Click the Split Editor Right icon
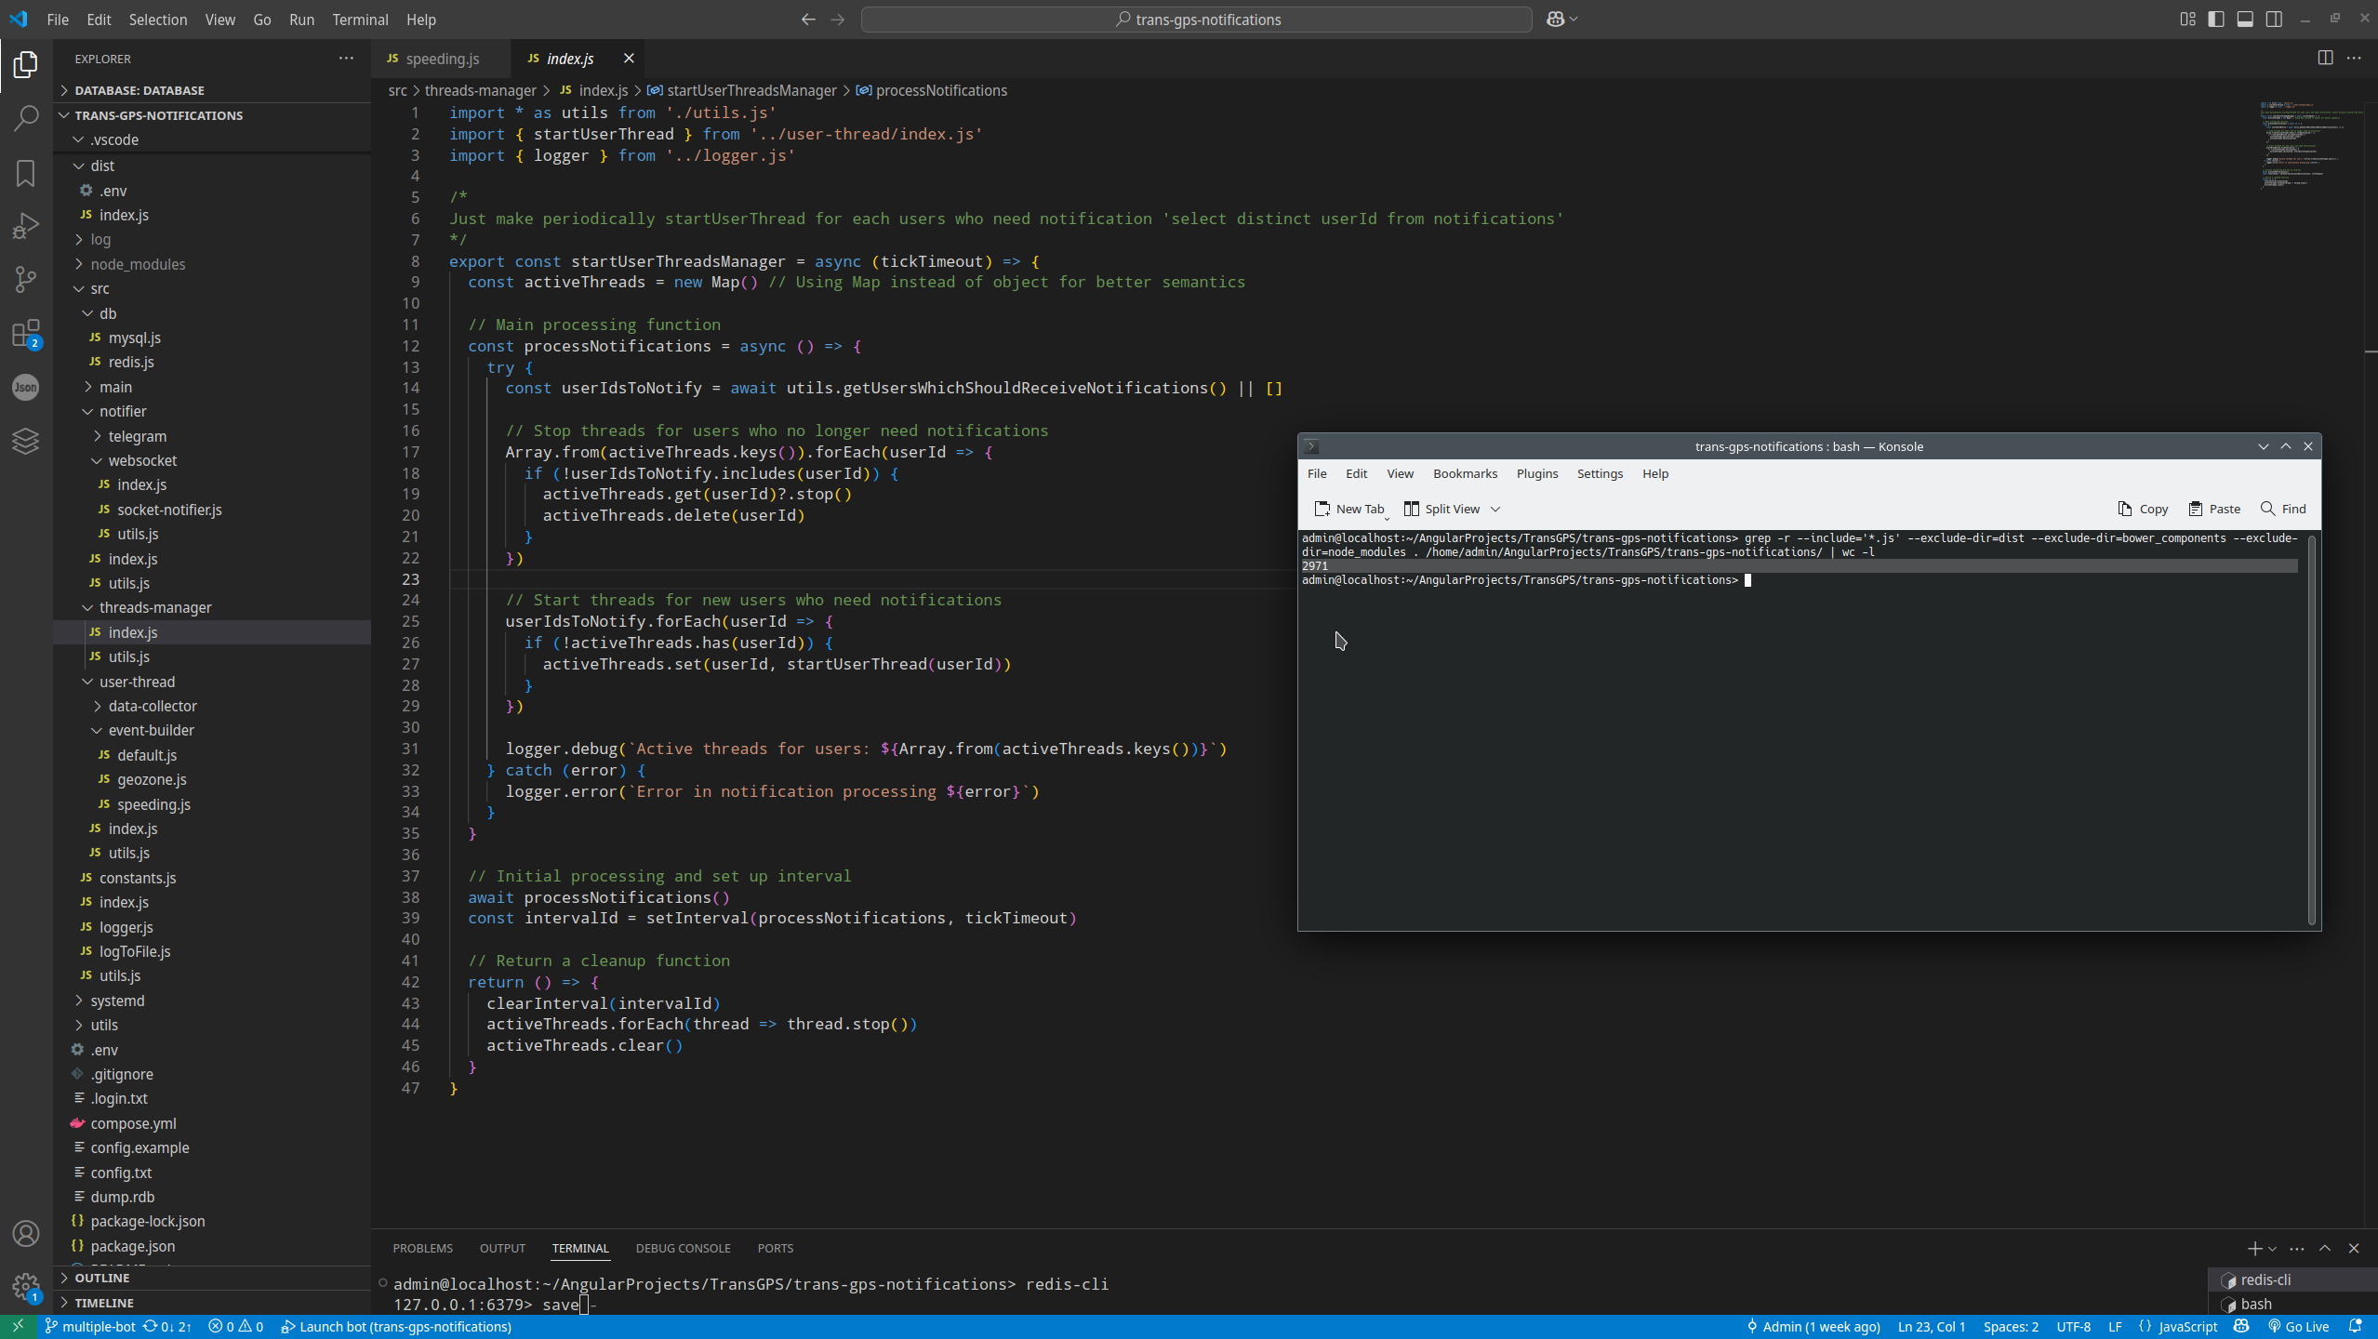 pos(2325,58)
